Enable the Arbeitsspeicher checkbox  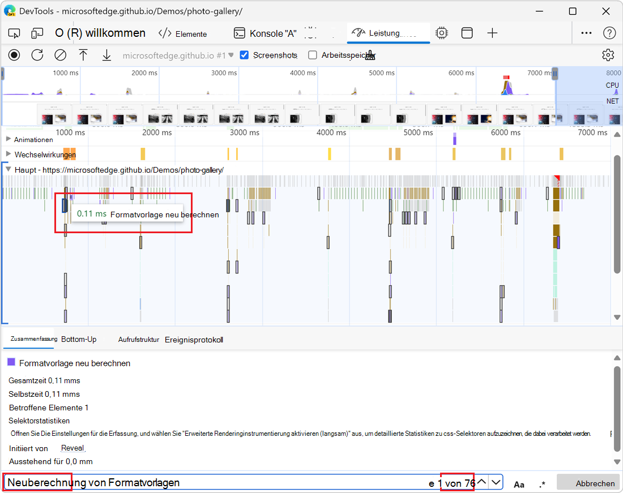pyautogui.click(x=313, y=55)
